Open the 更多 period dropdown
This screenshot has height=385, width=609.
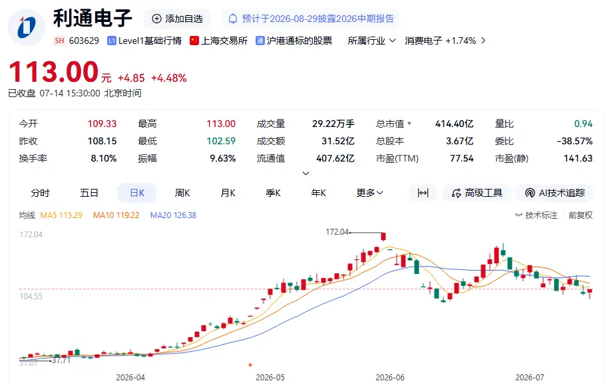click(370, 193)
